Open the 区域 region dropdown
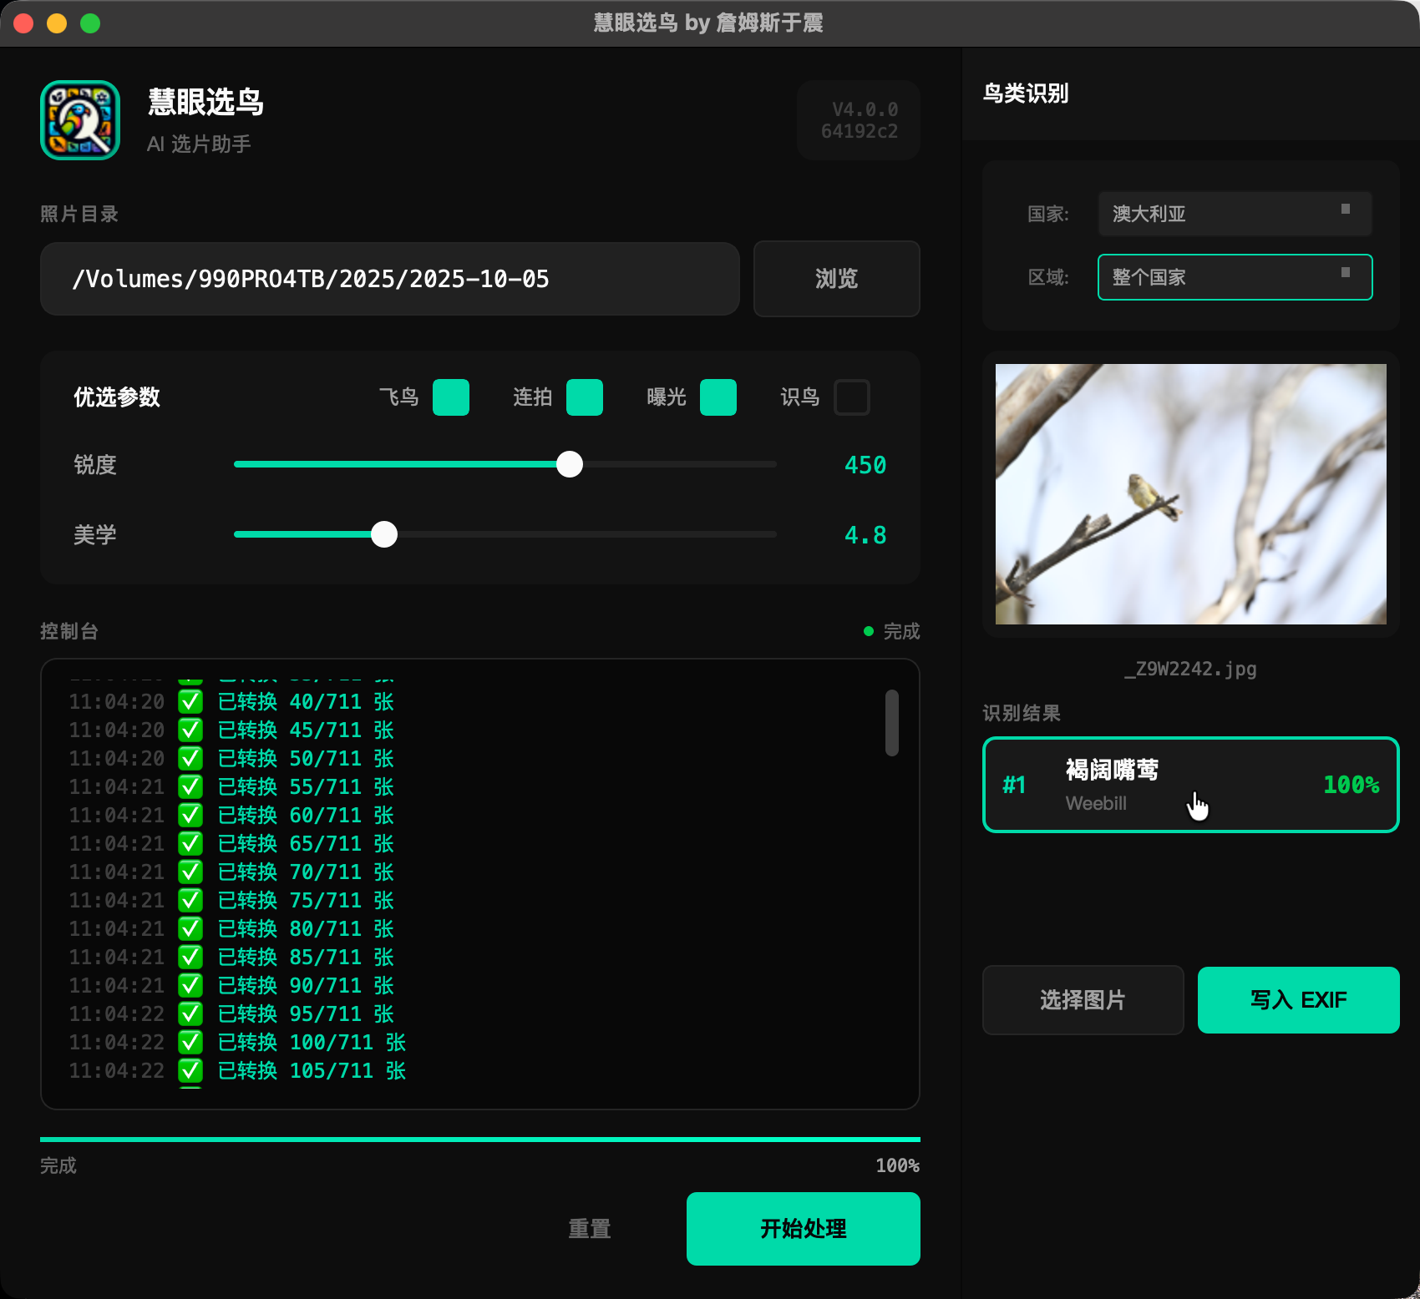The height and width of the screenshot is (1299, 1420). (x=1235, y=276)
